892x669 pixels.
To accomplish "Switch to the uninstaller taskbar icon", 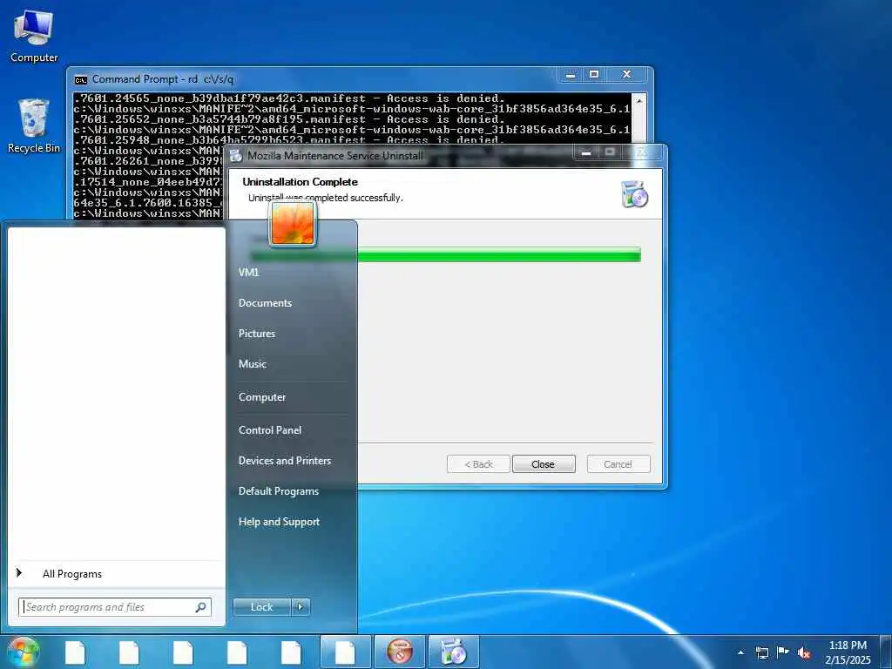I will [x=453, y=652].
